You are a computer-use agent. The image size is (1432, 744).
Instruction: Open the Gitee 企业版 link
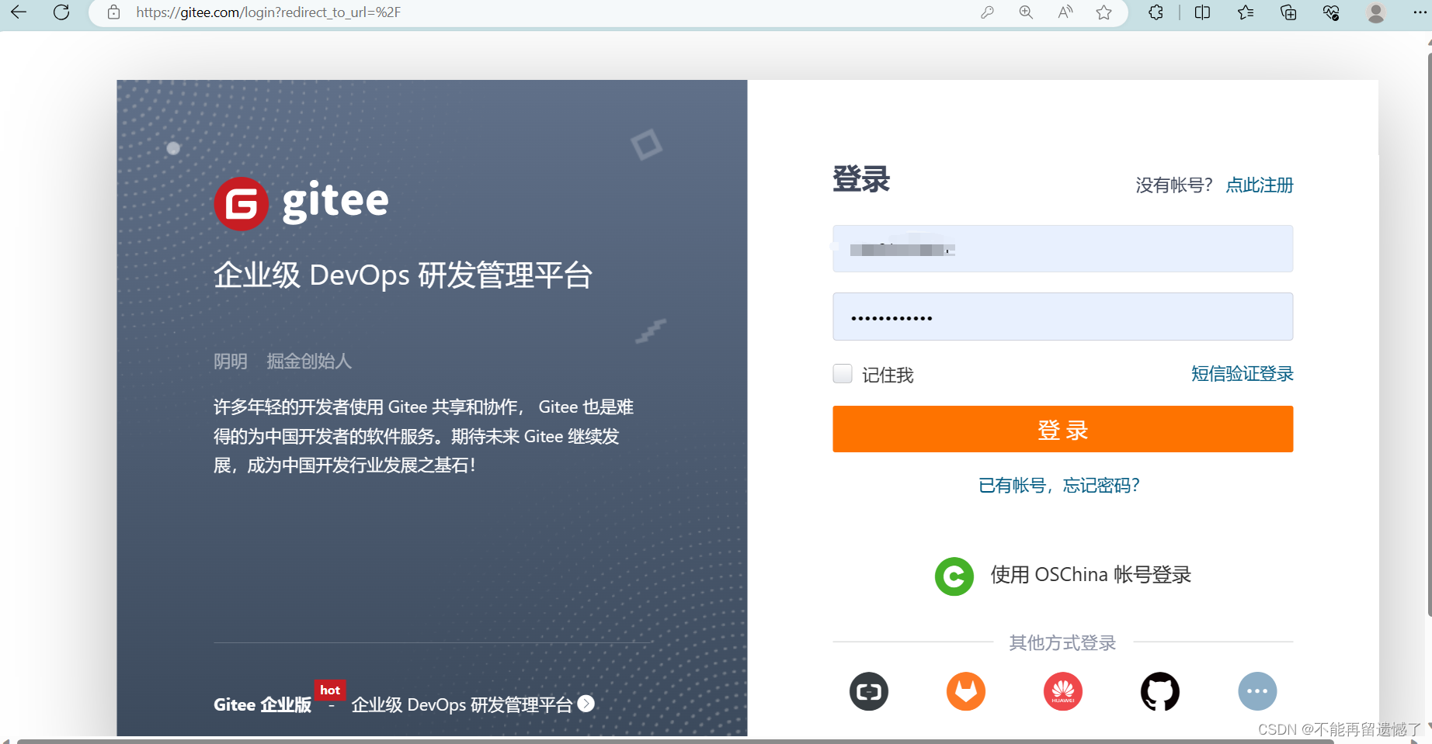[262, 704]
